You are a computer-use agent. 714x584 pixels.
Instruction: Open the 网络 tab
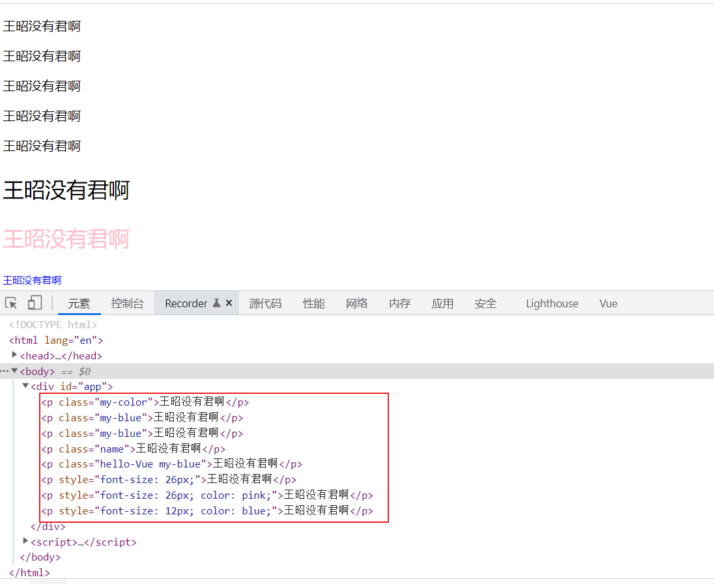pos(356,303)
